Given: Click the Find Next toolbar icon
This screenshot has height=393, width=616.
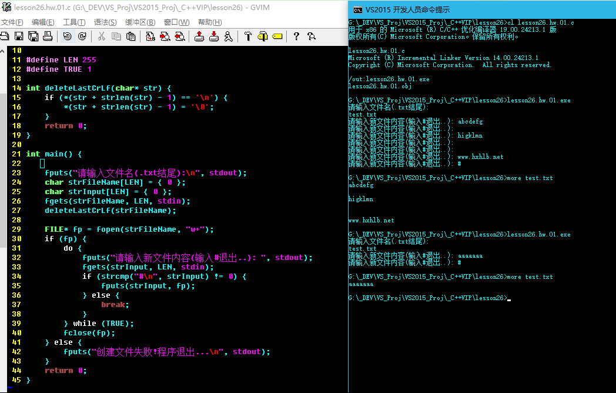Looking at the screenshot, I should pos(165,36).
